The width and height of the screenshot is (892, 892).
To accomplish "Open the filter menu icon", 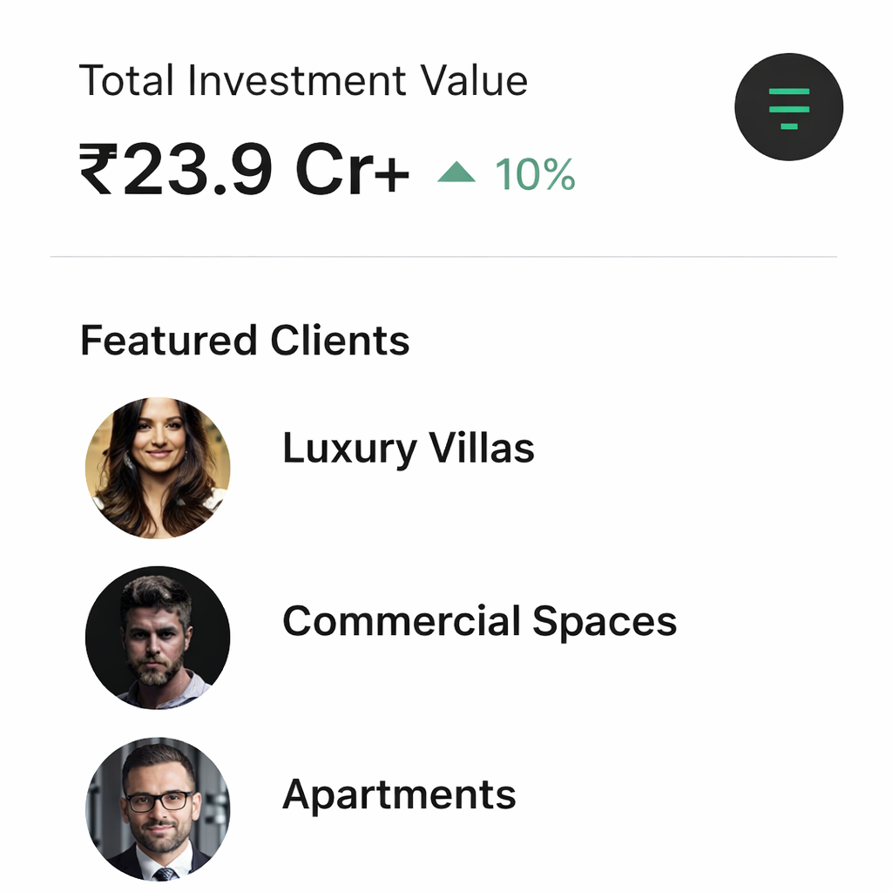I will click(x=788, y=107).
